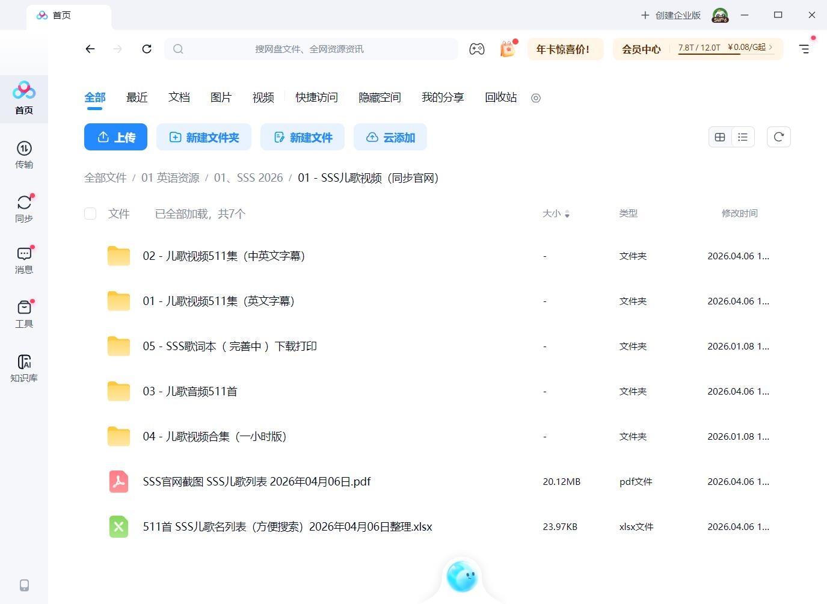Image resolution: width=827 pixels, height=604 pixels.
Task: Open the 传输 (transfer) panel in sidebar
Action: pyautogui.click(x=24, y=155)
